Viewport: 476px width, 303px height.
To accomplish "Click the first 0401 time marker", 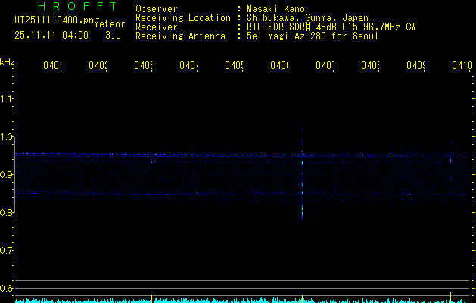I will (52, 66).
